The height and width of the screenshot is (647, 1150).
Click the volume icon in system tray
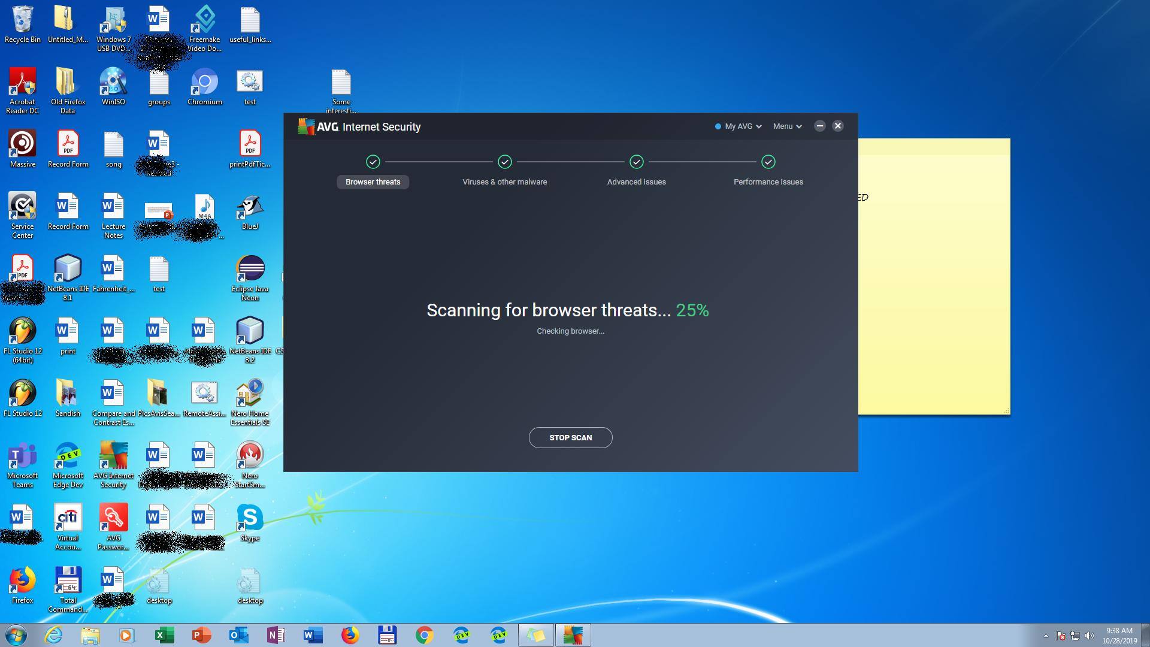click(x=1090, y=636)
